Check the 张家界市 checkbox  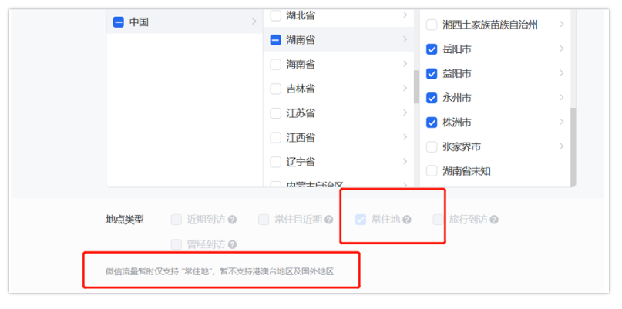click(432, 147)
